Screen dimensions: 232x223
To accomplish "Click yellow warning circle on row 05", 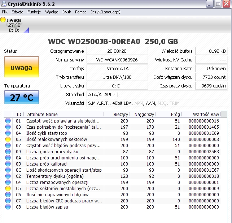I will tap(8, 139).
